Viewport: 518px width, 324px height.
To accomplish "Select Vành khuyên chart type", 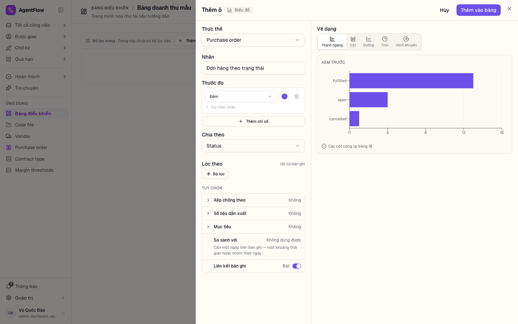I will pos(406,42).
